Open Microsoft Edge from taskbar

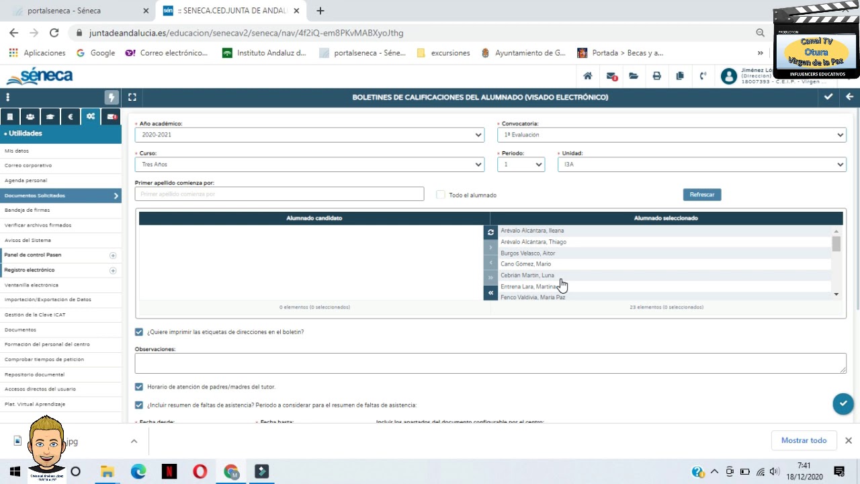[138, 471]
